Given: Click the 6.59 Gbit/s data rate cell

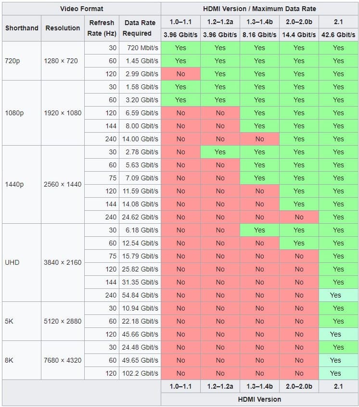Looking at the screenshot, I should click(x=140, y=113).
